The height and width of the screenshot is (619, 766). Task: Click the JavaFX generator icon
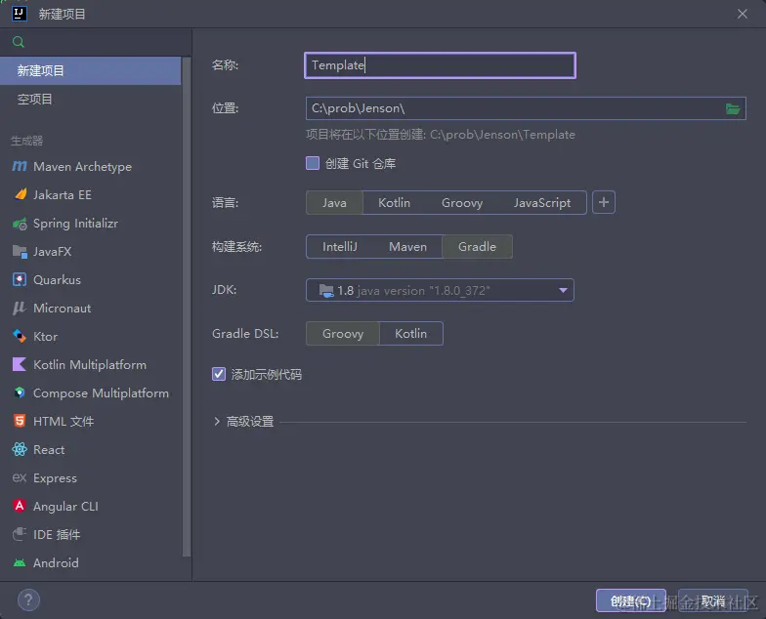coord(20,252)
